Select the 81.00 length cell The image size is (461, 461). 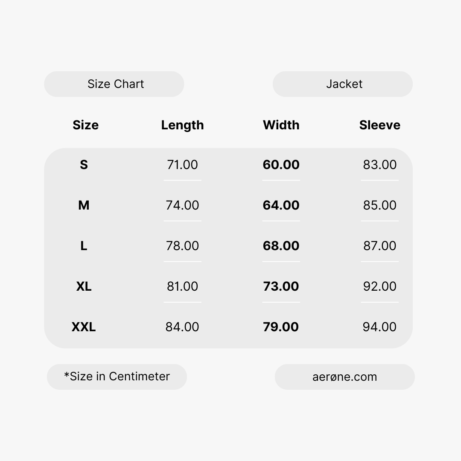182,286
